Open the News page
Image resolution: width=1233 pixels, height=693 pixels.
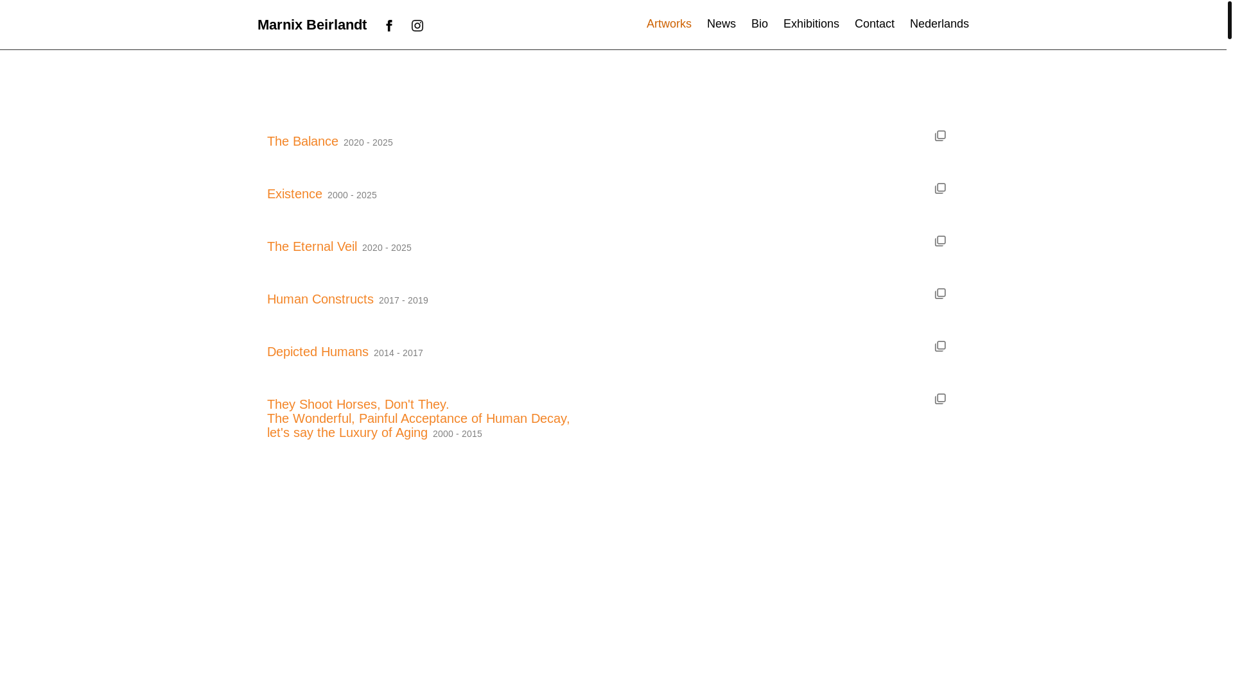coord(721,24)
